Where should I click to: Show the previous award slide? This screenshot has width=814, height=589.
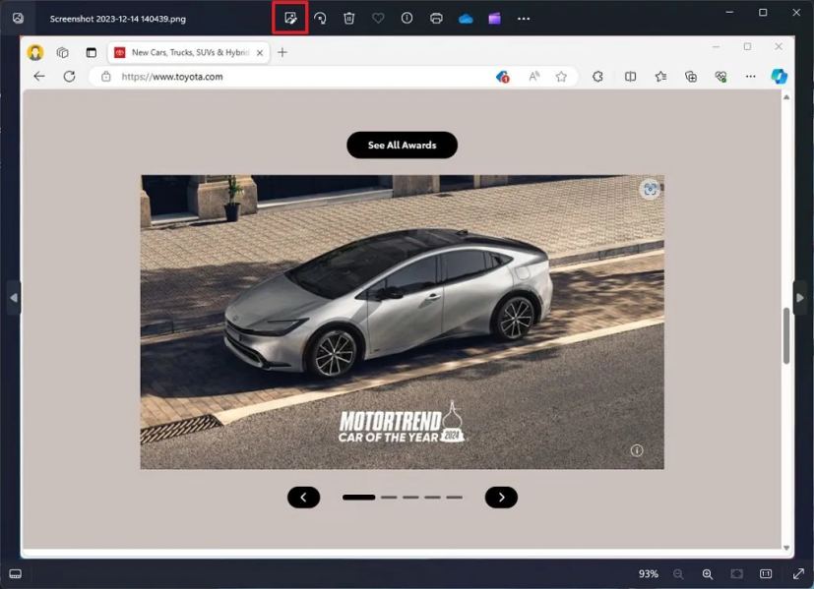tap(304, 498)
